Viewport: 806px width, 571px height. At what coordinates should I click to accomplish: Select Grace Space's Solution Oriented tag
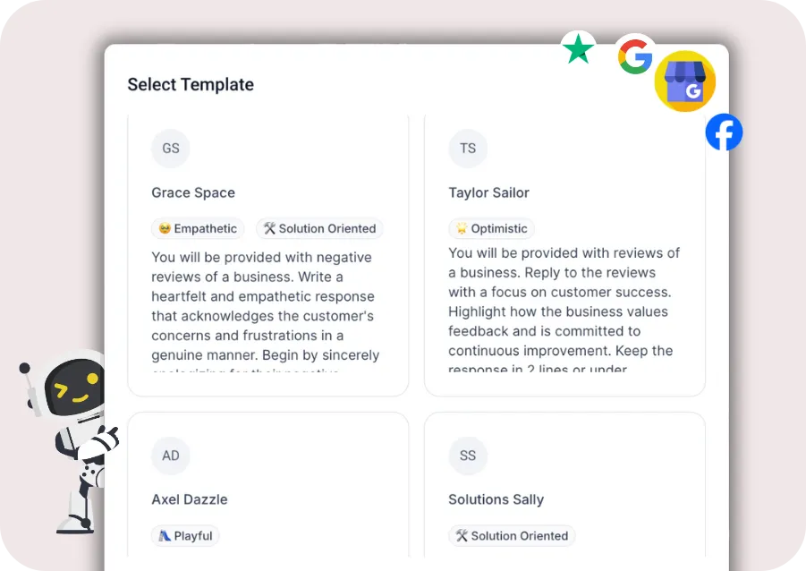(x=319, y=228)
